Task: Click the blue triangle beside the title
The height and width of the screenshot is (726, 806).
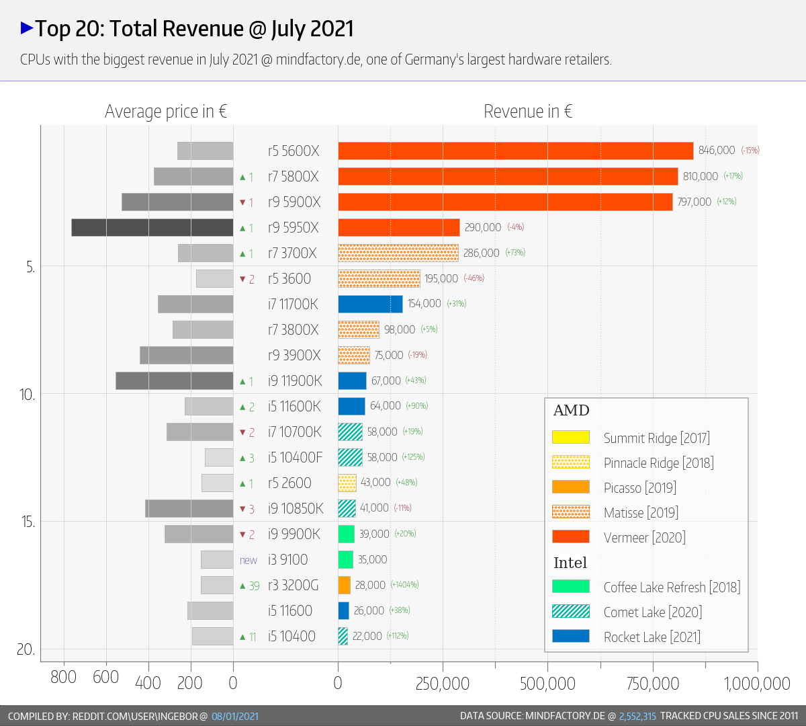Action: click(27, 28)
